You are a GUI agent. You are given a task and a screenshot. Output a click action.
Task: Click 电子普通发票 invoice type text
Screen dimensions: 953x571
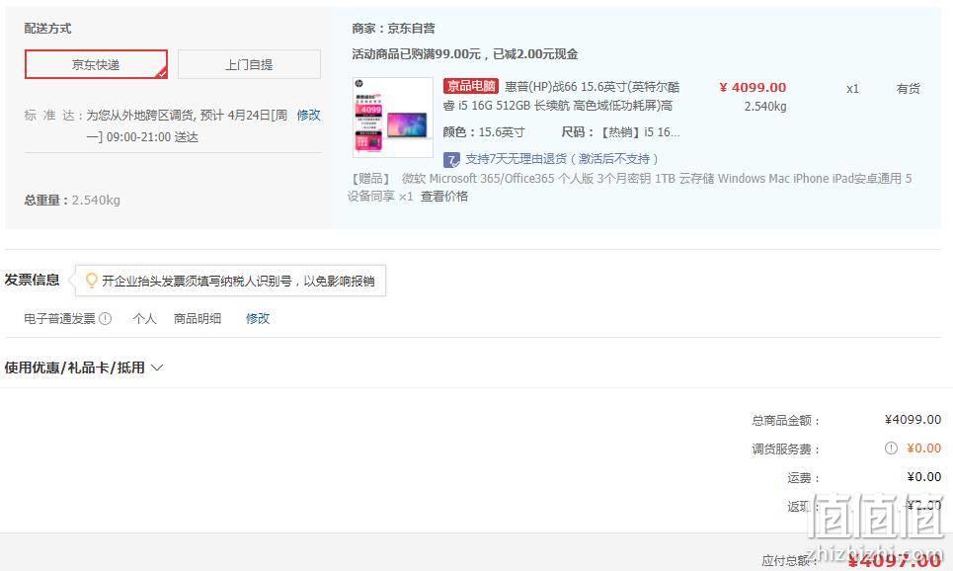click(x=59, y=318)
